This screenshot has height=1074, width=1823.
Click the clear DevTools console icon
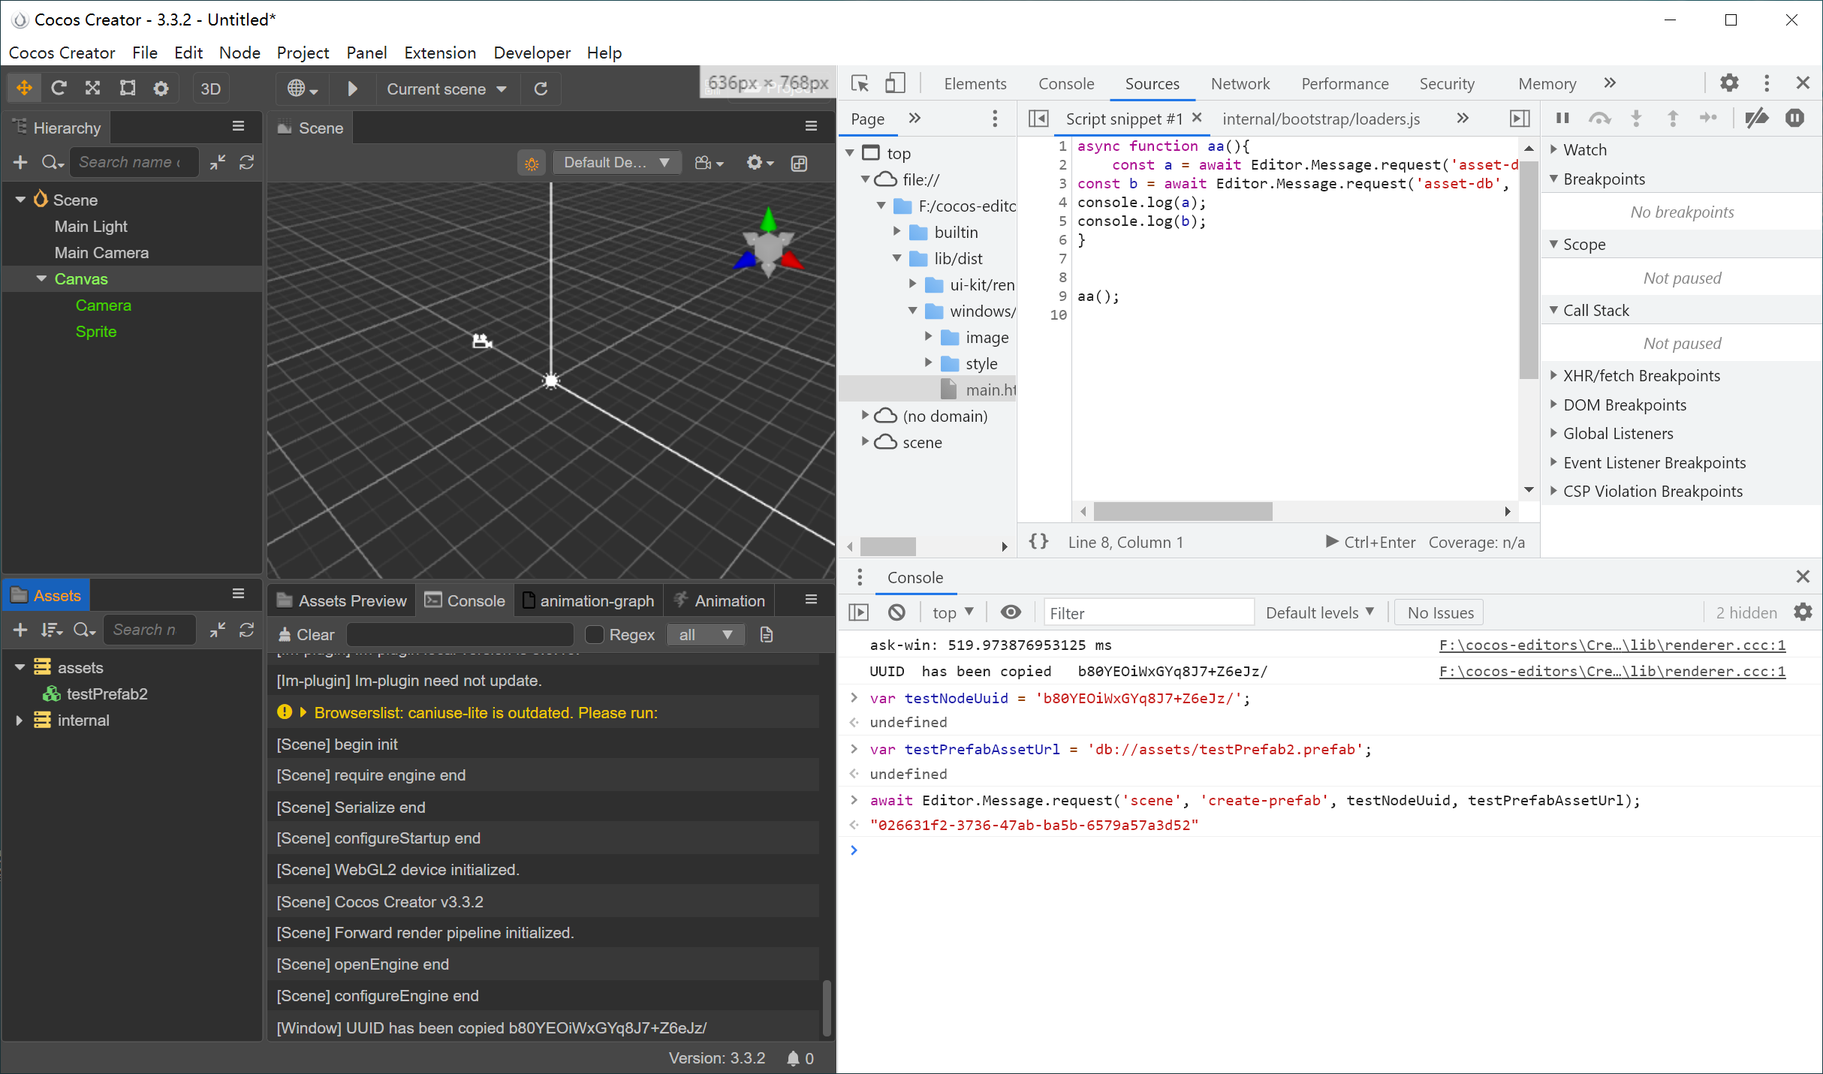coord(896,612)
